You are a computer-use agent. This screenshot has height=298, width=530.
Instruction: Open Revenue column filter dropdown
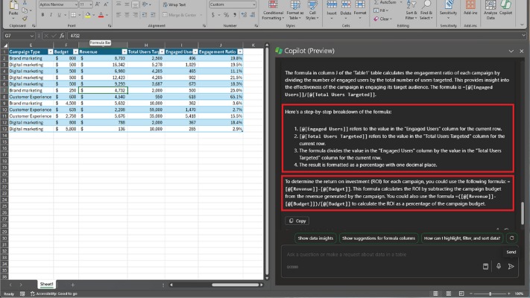(x=124, y=51)
